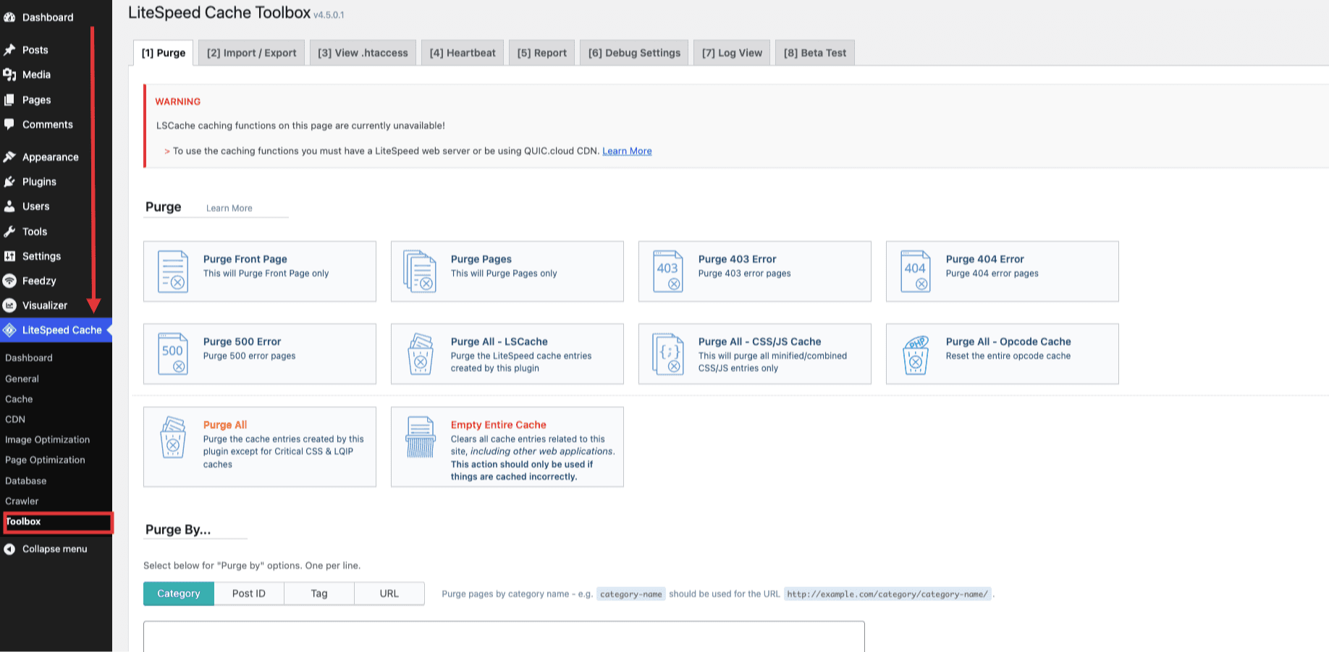This screenshot has width=1329, height=652.
Task: Click the Opcode Cache PHP trash icon
Action: [915, 354]
